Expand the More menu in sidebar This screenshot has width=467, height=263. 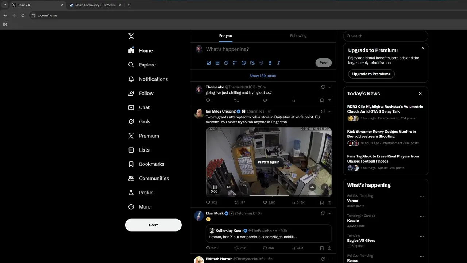[x=139, y=207]
